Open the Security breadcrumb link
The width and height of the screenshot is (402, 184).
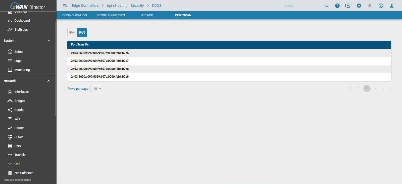point(137,6)
